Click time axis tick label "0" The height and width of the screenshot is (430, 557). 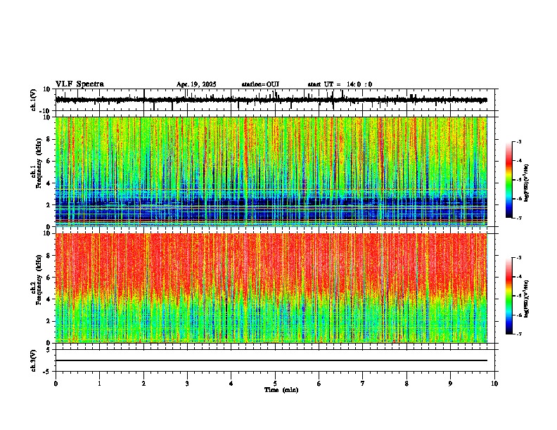[56, 384]
